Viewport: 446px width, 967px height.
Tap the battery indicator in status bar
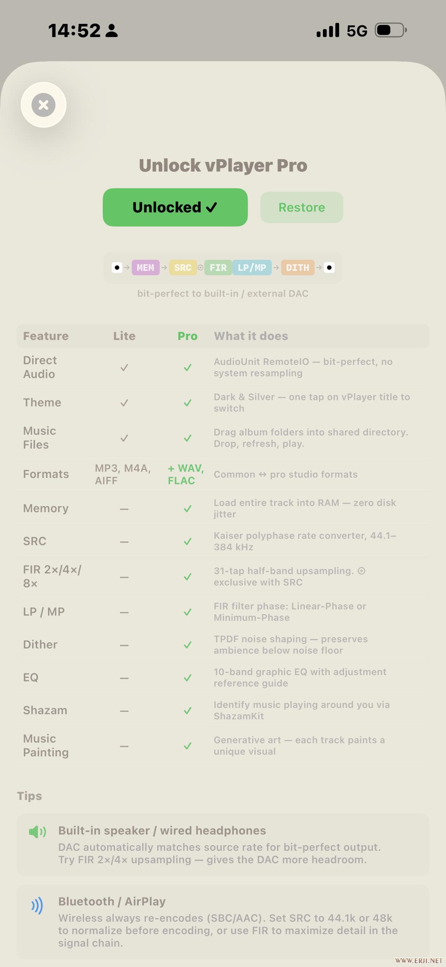tap(391, 30)
